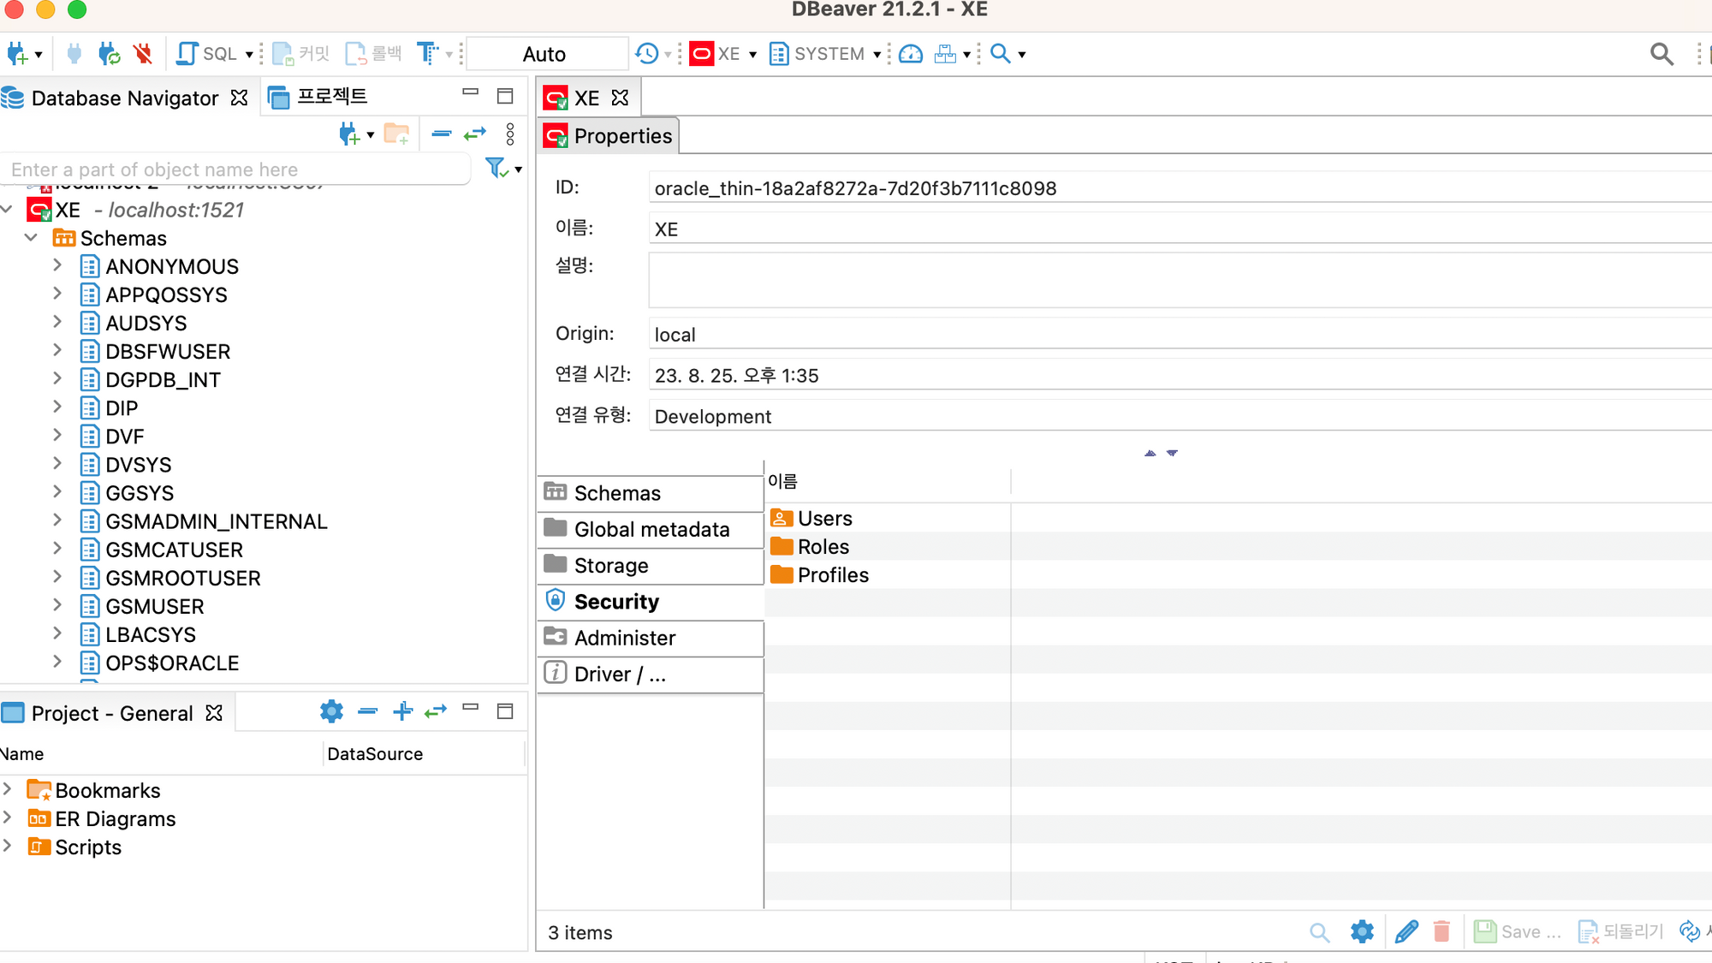Click the disconnect plug icon in toolbar

tap(143, 54)
